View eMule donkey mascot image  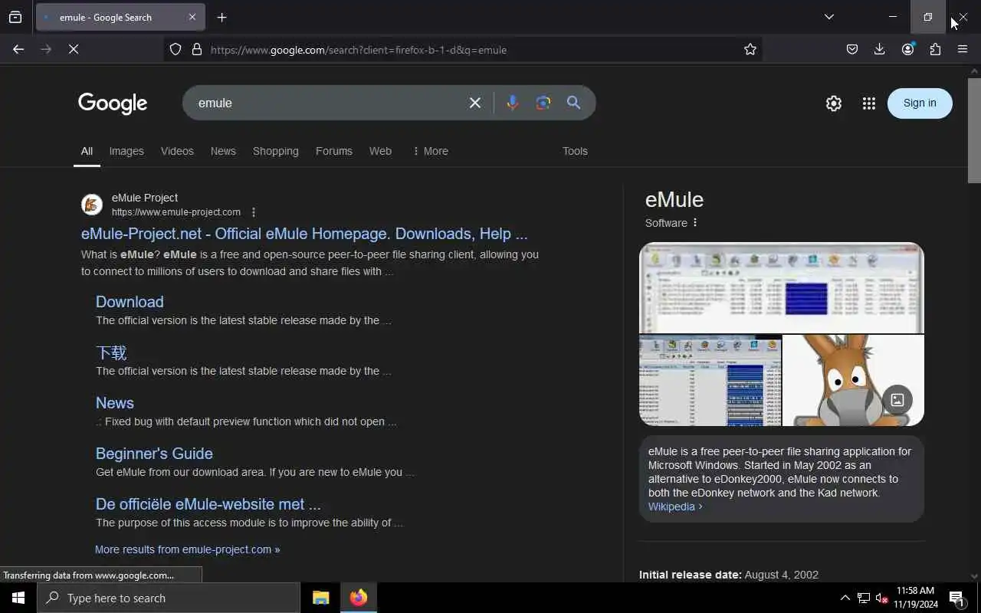(853, 380)
